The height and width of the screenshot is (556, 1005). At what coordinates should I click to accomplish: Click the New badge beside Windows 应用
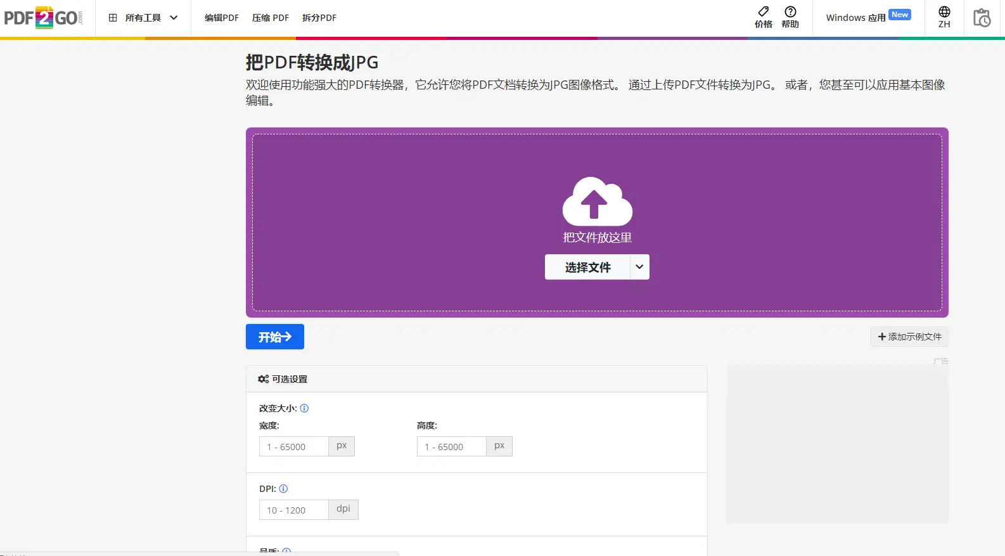tap(900, 15)
